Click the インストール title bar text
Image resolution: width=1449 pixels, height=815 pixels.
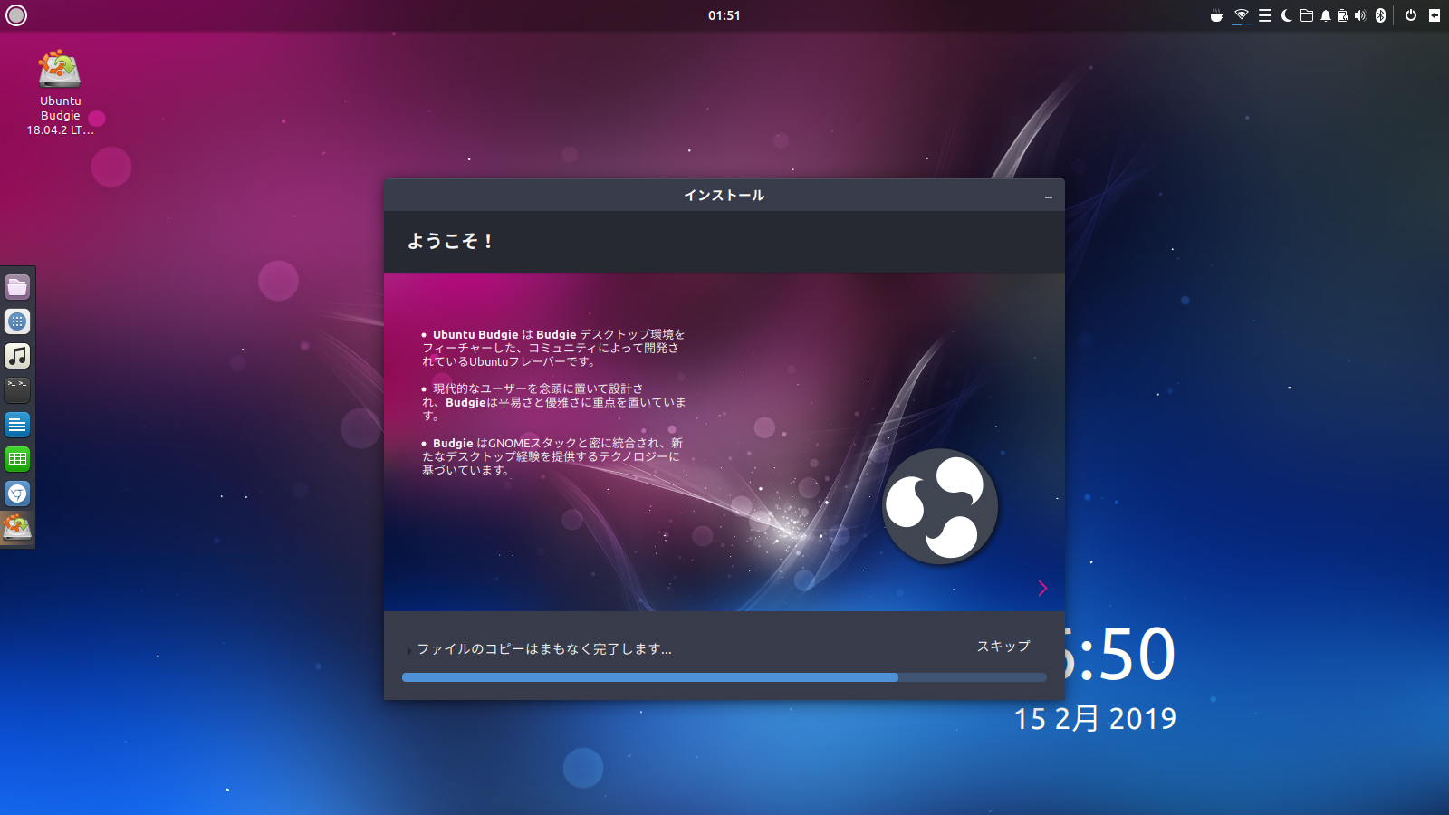tap(724, 196)
